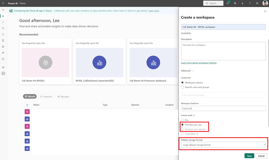Open the first blue report icon in recent list
Viewport: 269px width, 160px height.
[x=27, y=119]
